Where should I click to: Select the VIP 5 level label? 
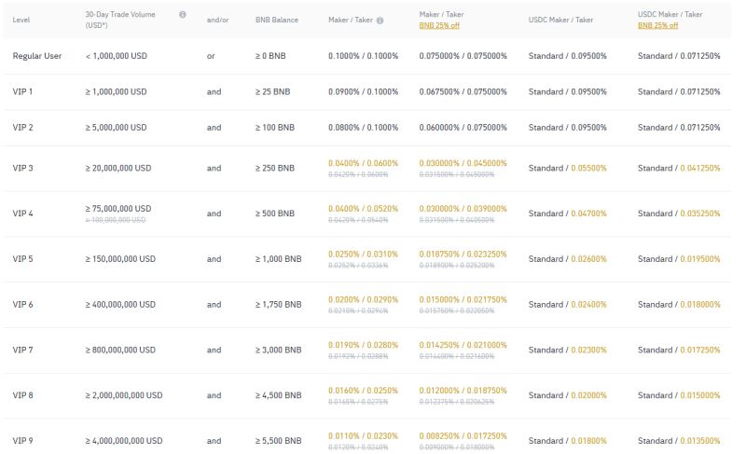(x=22, y=259)
